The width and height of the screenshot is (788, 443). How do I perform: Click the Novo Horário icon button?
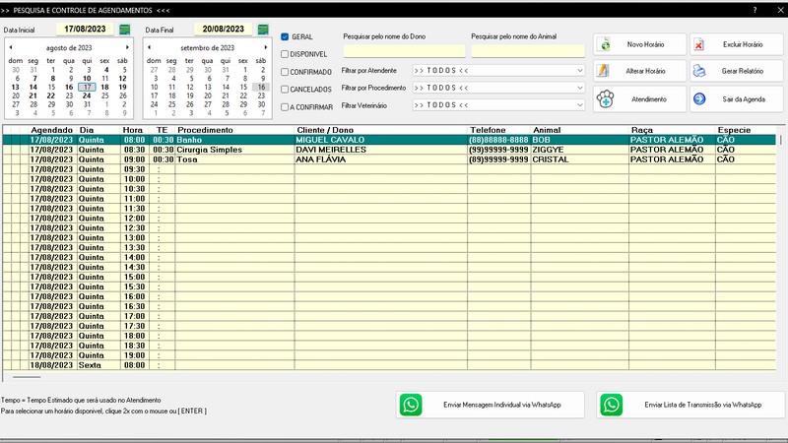(x=606, y=45)
